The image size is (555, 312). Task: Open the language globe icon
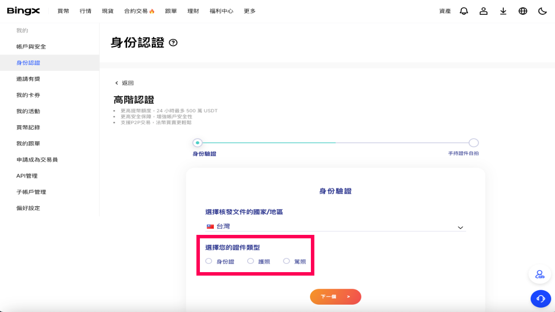click(x=523, y=11)
